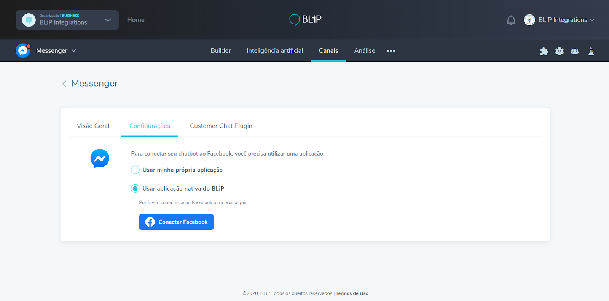Image resolution: width=609 pixels, height=301 pixels.
Task: Switch to the Customer Chat Plugin tab
Action: point(221,126)
